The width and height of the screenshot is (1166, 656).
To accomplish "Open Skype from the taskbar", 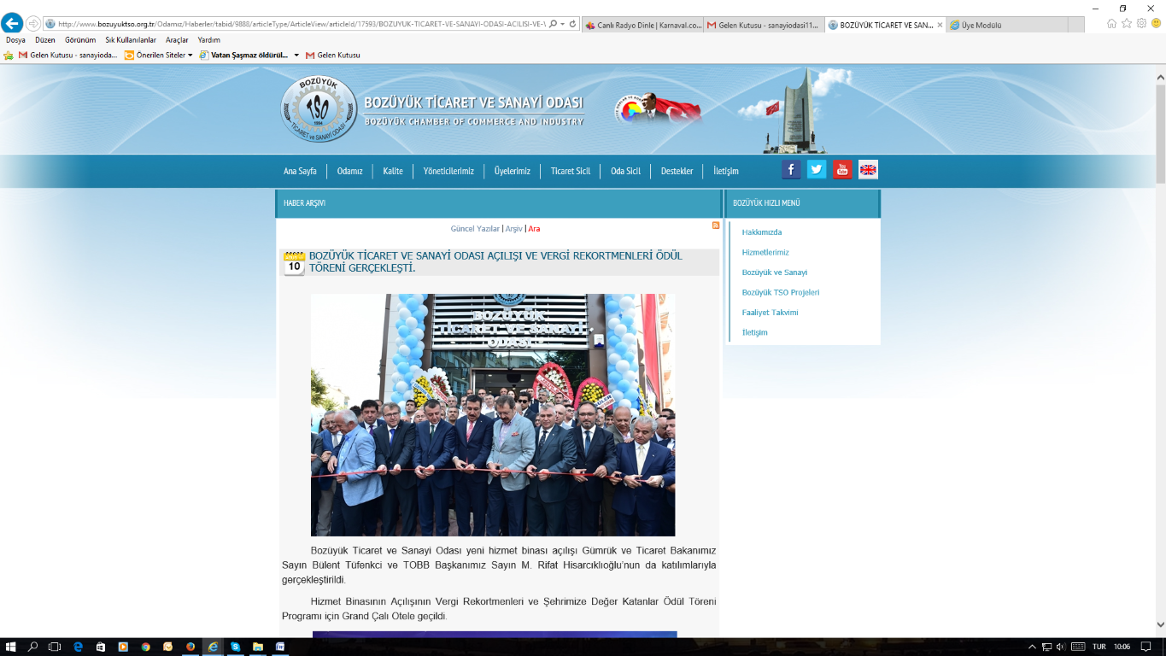I will click(234, 647).
